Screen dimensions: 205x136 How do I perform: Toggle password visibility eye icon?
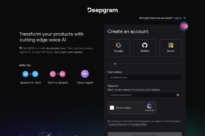click(x=178, y=95)
